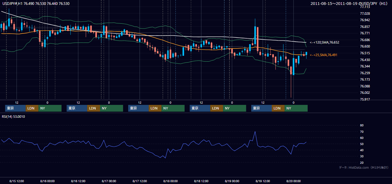
Task: Click price axis value 76.515
Action: tap(365, 53)
